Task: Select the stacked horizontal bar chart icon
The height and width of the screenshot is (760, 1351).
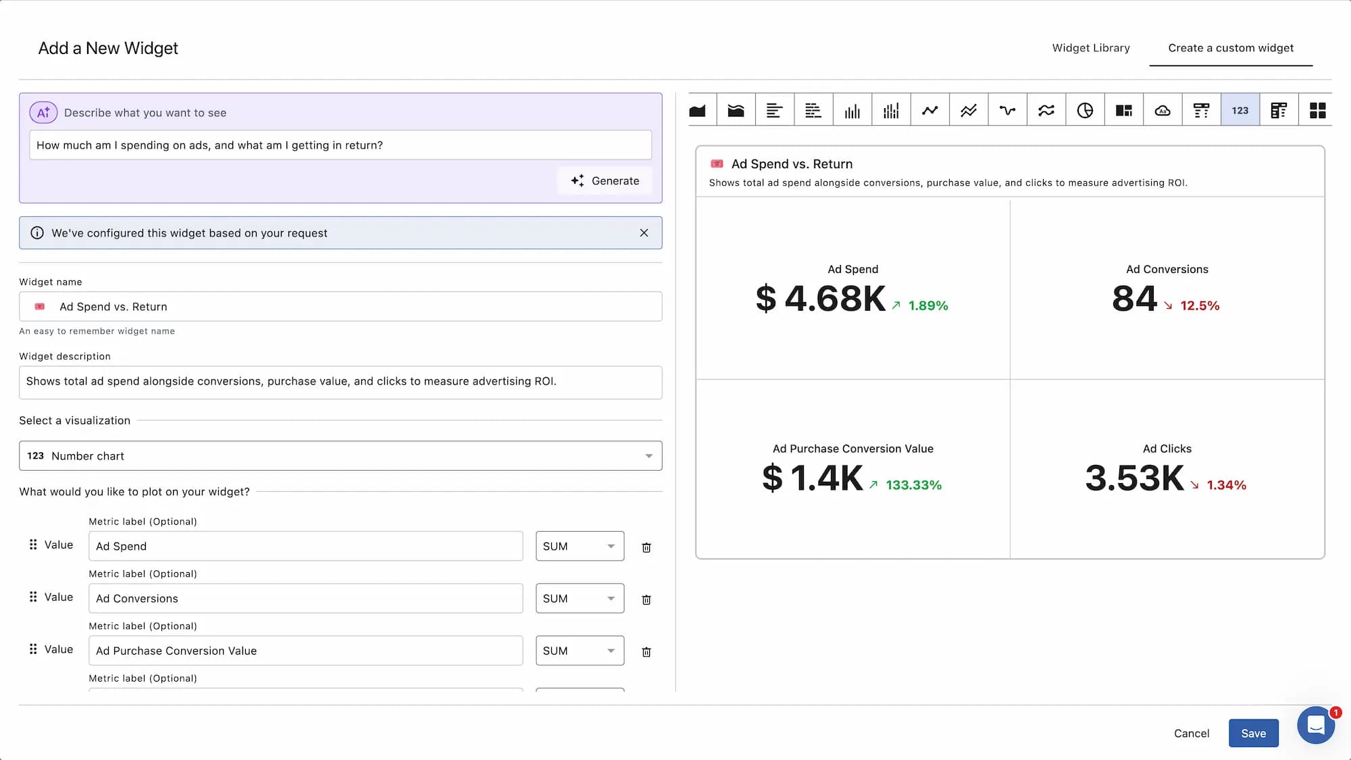Action: coord(813,109)
